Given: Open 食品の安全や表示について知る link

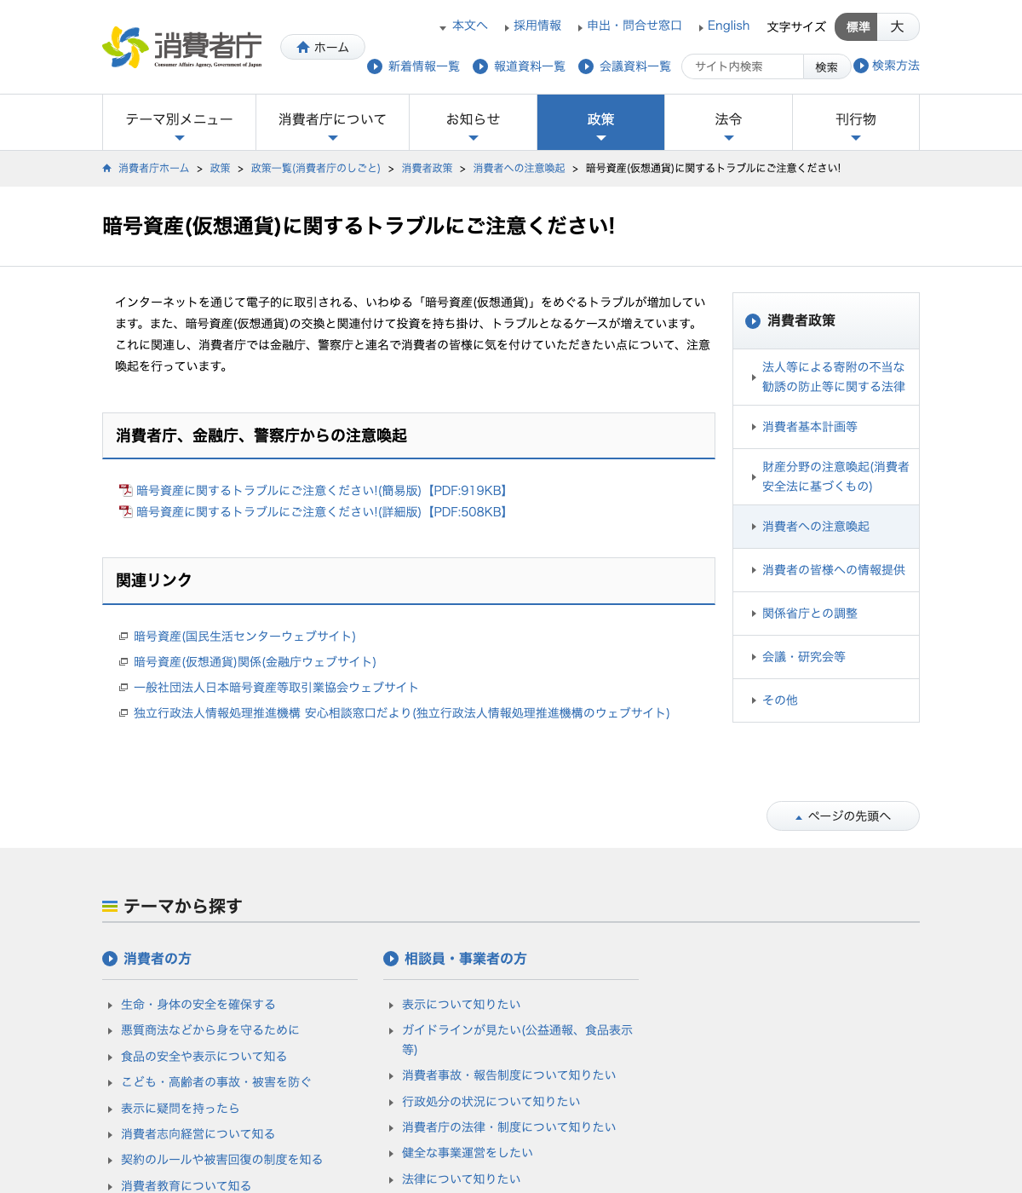Looking at the screenshot, I should pos(204,1057).
